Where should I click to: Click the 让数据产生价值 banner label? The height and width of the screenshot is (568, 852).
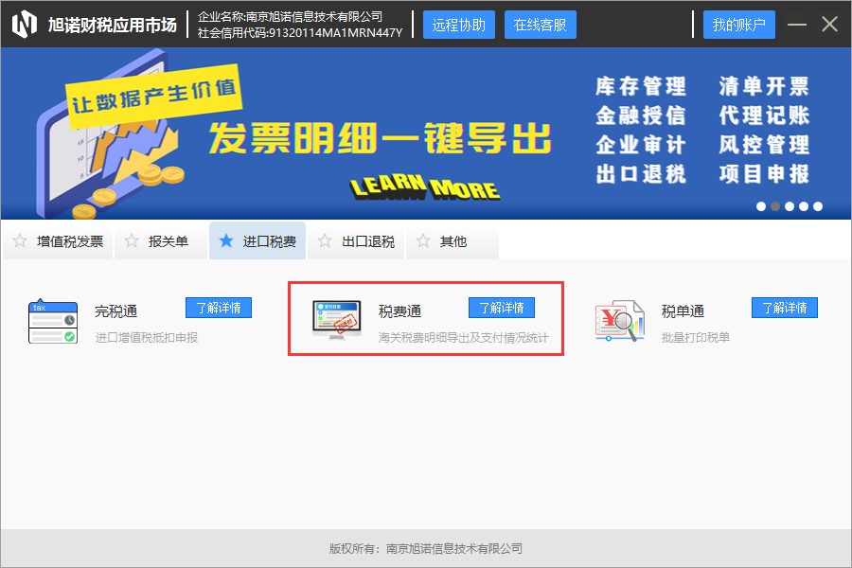tap(153, 96)
